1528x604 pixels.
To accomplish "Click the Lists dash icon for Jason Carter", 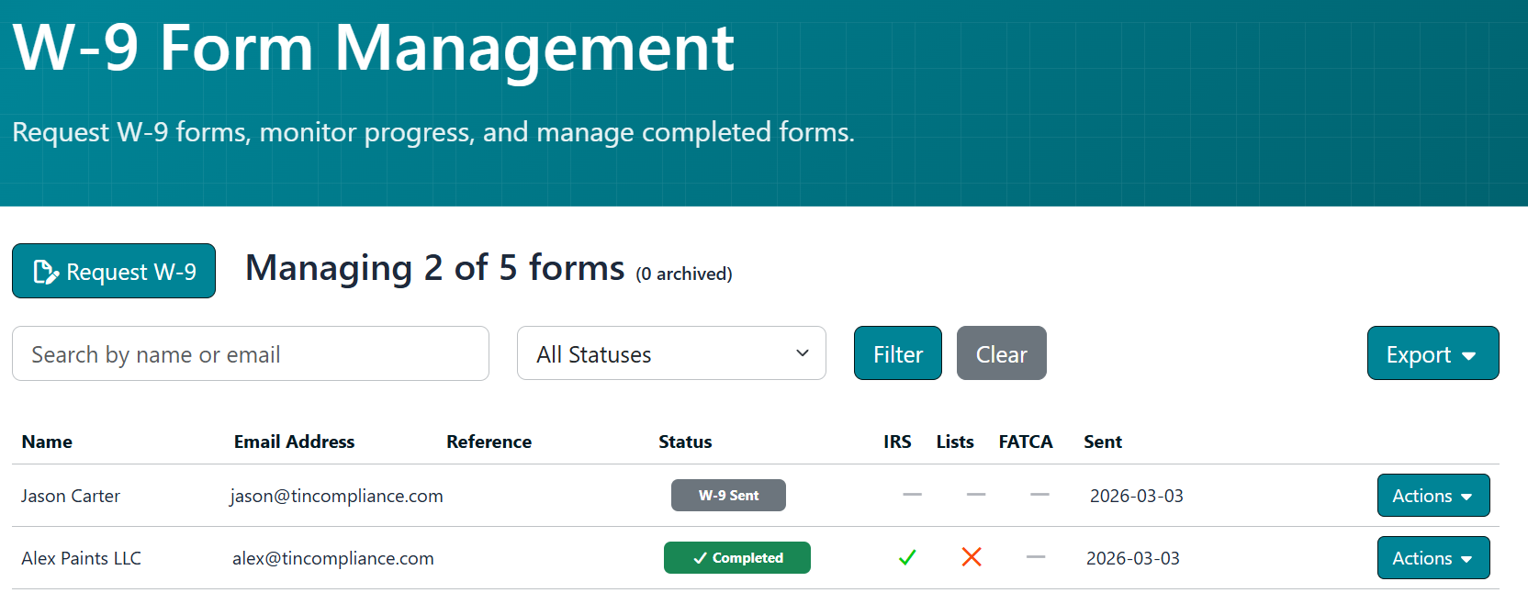I will pos(976,495).
